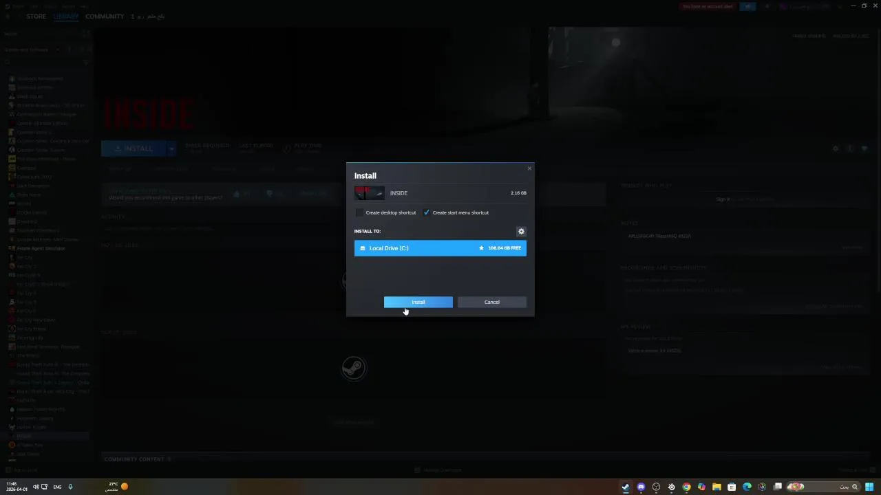
Task: Open the LIBRARY tab in Steam
Action: (66, 16)
